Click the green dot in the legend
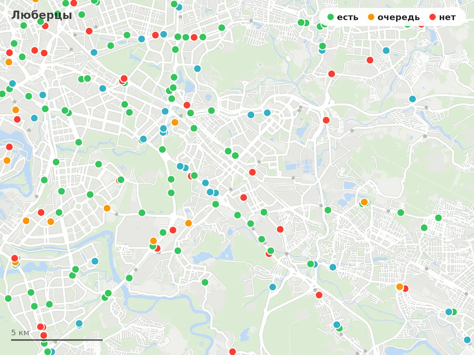 point(331,17)
